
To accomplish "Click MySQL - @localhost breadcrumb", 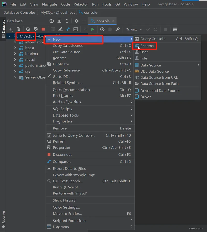I will coord(57,12).
